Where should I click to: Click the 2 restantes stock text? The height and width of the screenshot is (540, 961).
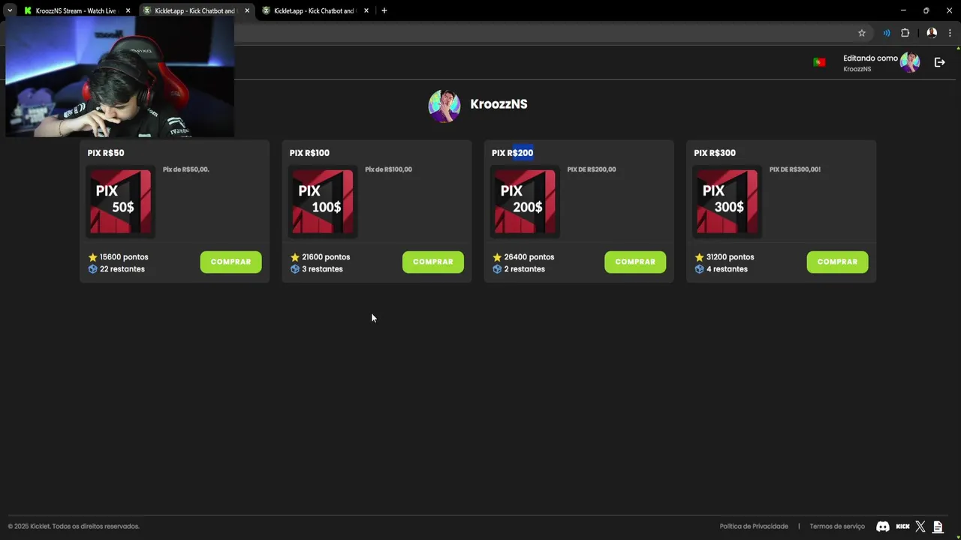525,269
